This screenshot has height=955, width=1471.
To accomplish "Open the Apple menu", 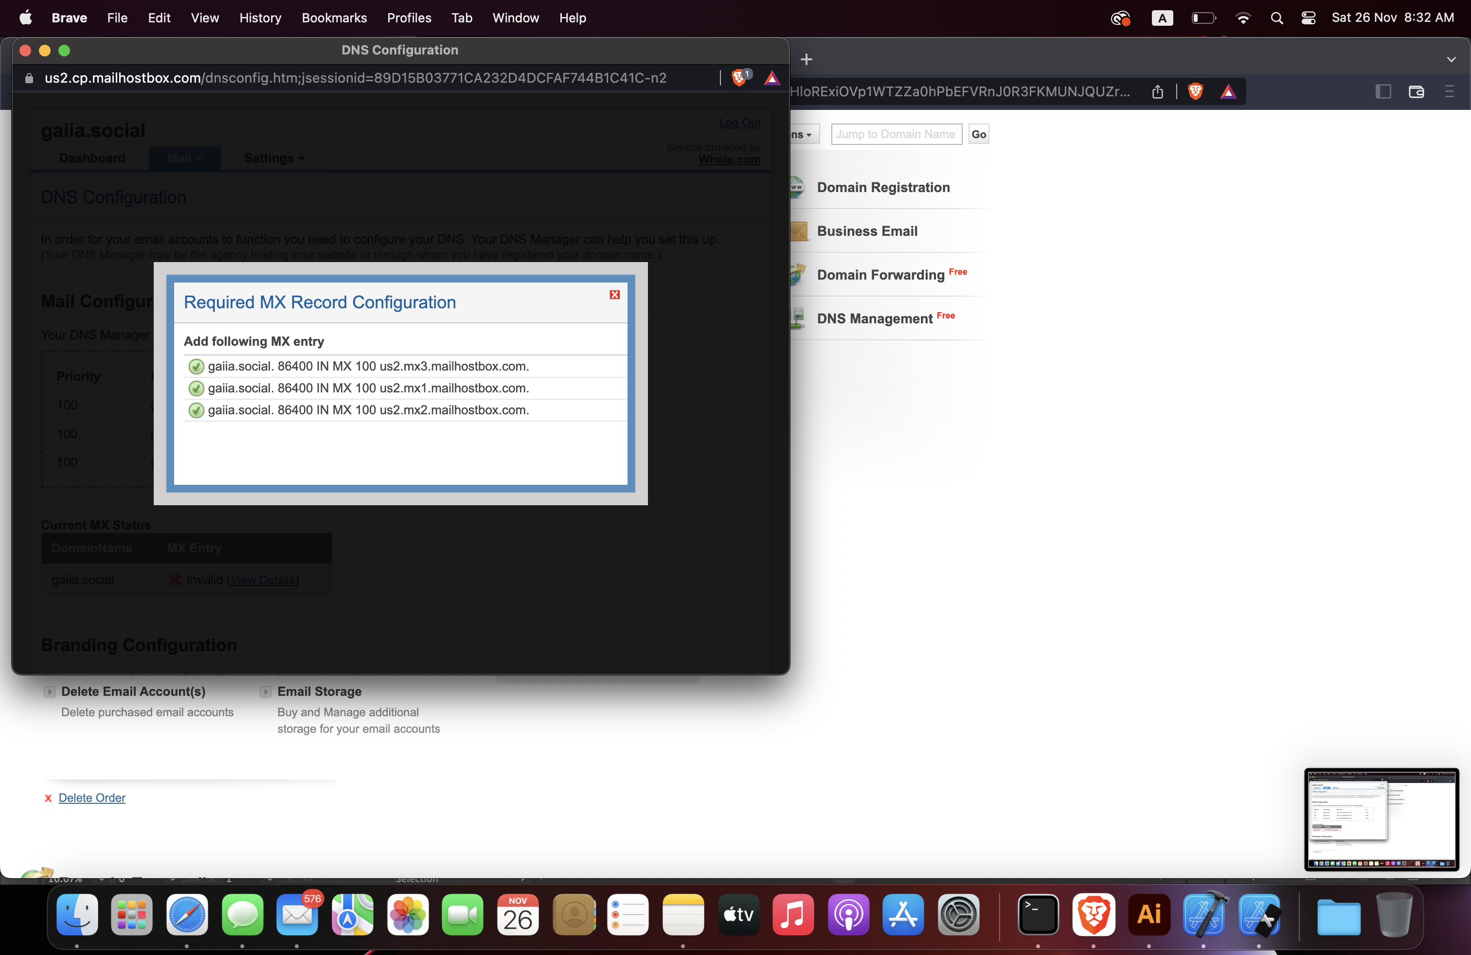I will pos(25,18).
